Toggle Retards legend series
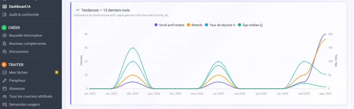Screen dimensions: 354x109 (x=195, y=25)
